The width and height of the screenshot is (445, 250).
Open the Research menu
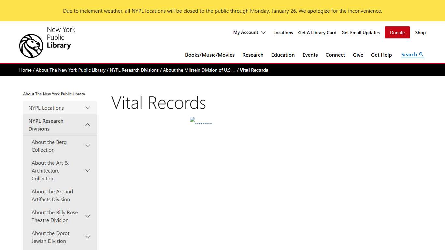tap(253, 55)
